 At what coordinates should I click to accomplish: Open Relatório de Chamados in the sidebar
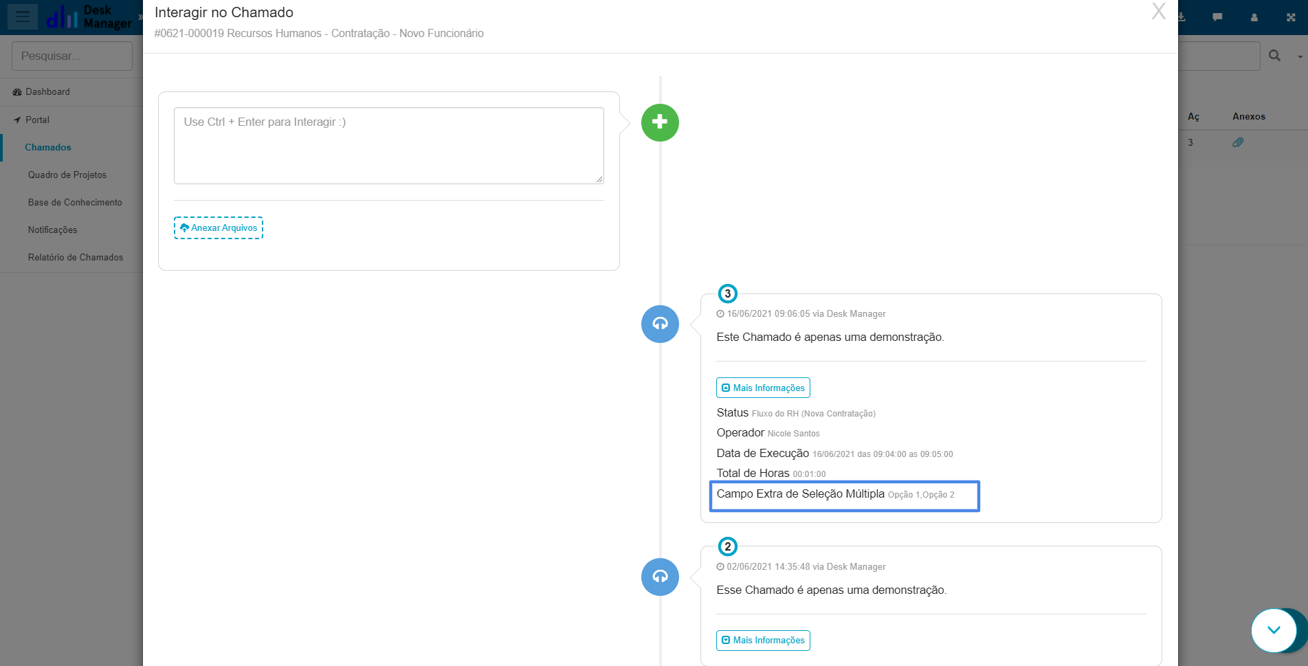pos(76,257)
